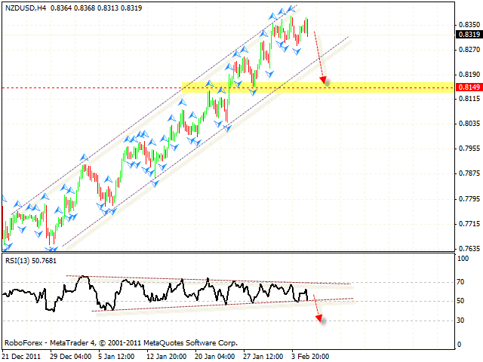Click the 0.8350 price axis label

[x=468, y=24]
